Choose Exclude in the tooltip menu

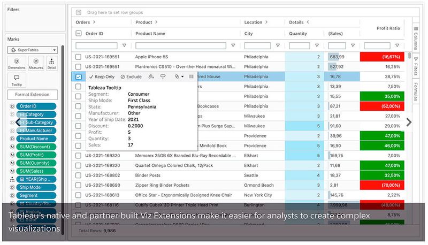point(131,76)
